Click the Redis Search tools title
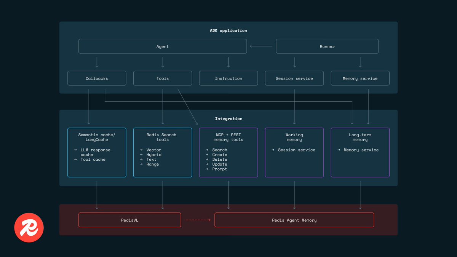This screenshot has width=457, height=257. tap(161, 137)
